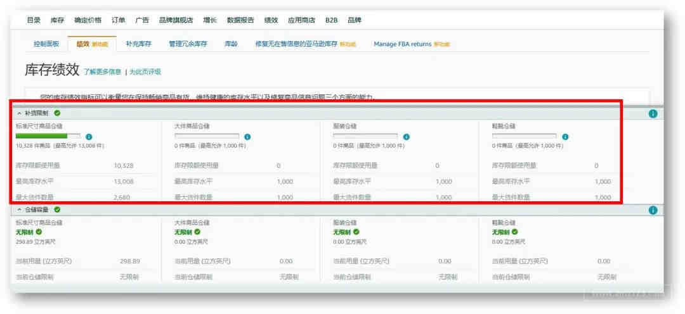This screenshot has height=314, width=685.
Task: Click the 为此页评级 link
Action: click(145, 72)
